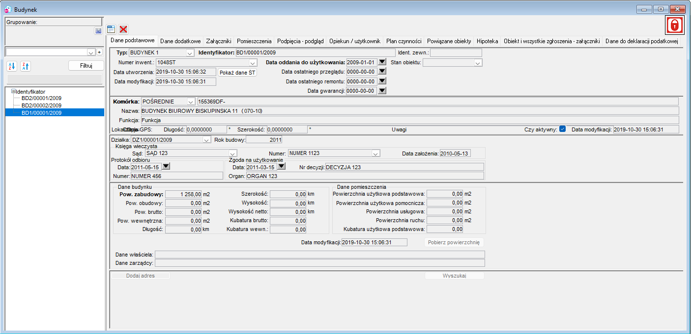Click the Dane właściciela field
This screenshot has height=334, width=691.
320,254
